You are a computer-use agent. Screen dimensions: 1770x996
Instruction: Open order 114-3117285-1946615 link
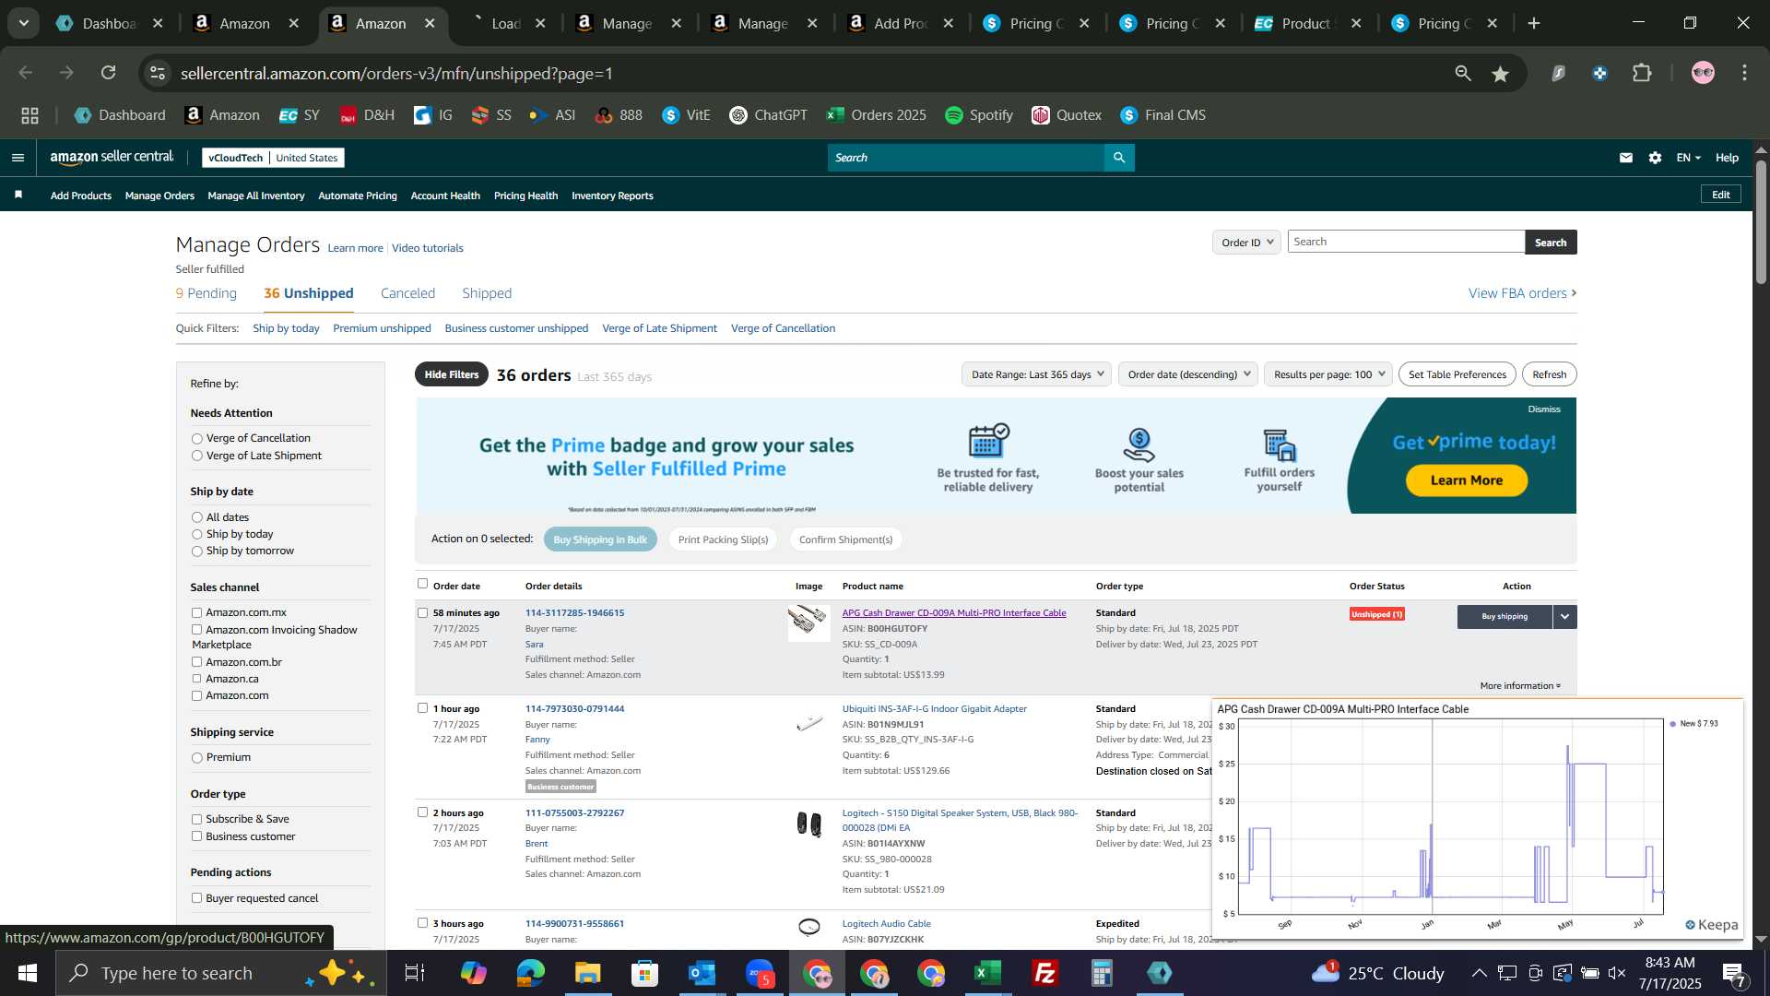tap(574, 613)
